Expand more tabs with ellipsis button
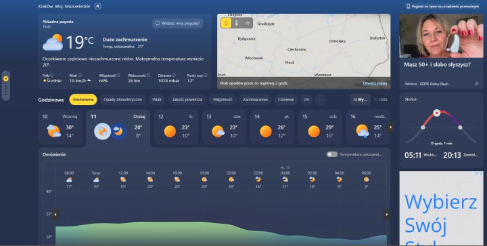Viewport: 487px width, 246px height. (x=321, y=100)
